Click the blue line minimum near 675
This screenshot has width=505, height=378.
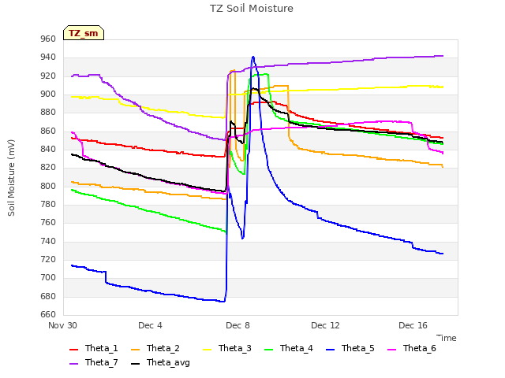coord(223,302)
